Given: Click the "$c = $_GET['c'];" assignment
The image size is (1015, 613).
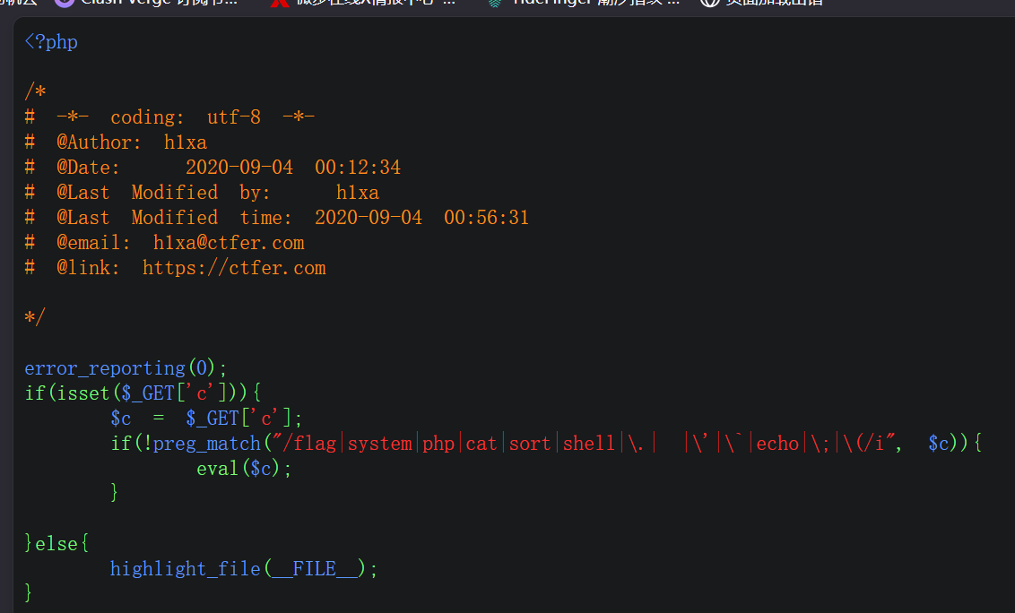Looking at the screenshot, I should pyautogui.click(x=206, y=419).
